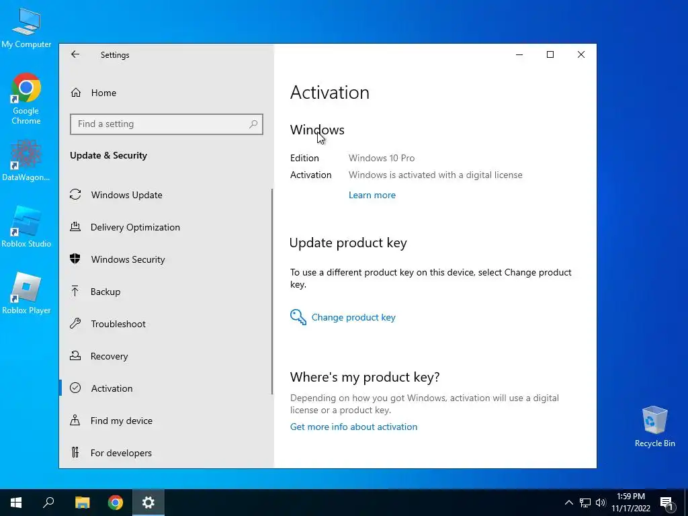
Task: Click 'Windows is activated with a digital license'
Action: (x=435, y=175)
